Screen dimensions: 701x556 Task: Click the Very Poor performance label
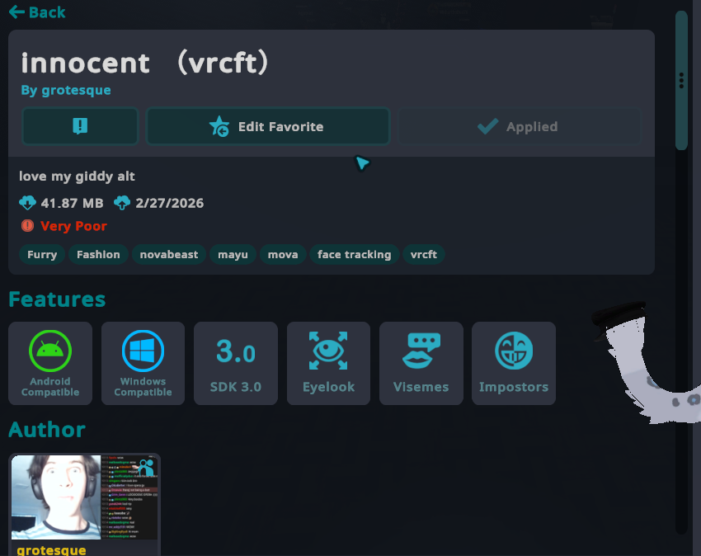click(73, 226)
